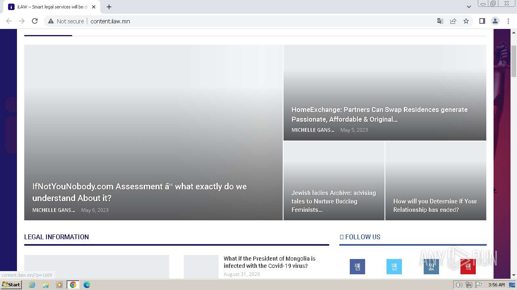Reload the current page
Image resolution: width=517 pixels, height=290 pixels.
[35, 21]
